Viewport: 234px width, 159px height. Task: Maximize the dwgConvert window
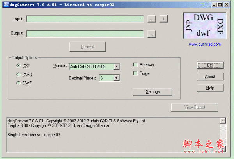click(x=220, y=5)
